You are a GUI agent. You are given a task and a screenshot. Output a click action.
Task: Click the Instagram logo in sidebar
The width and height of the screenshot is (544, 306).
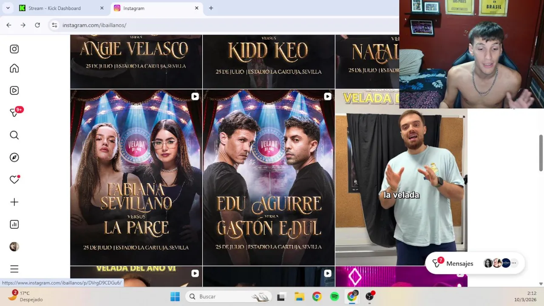(14, 49)
